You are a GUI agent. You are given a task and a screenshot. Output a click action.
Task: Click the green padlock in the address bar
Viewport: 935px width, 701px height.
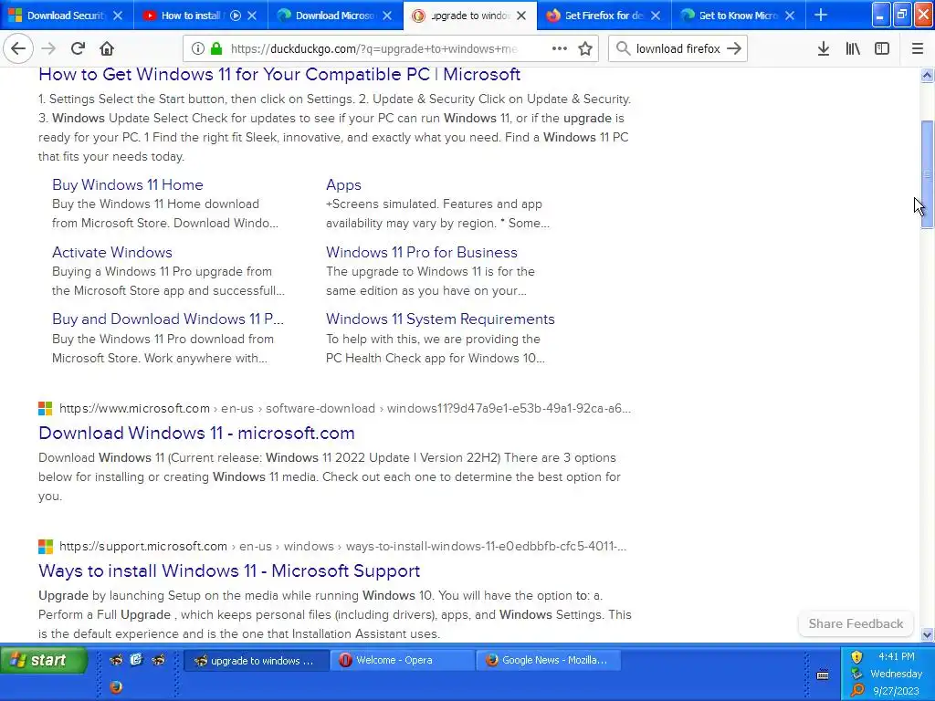pos(215,48)
